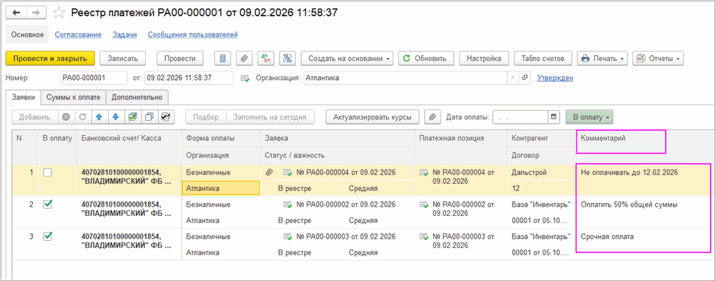Open Сообщения пользователей section

click(192, 34)
